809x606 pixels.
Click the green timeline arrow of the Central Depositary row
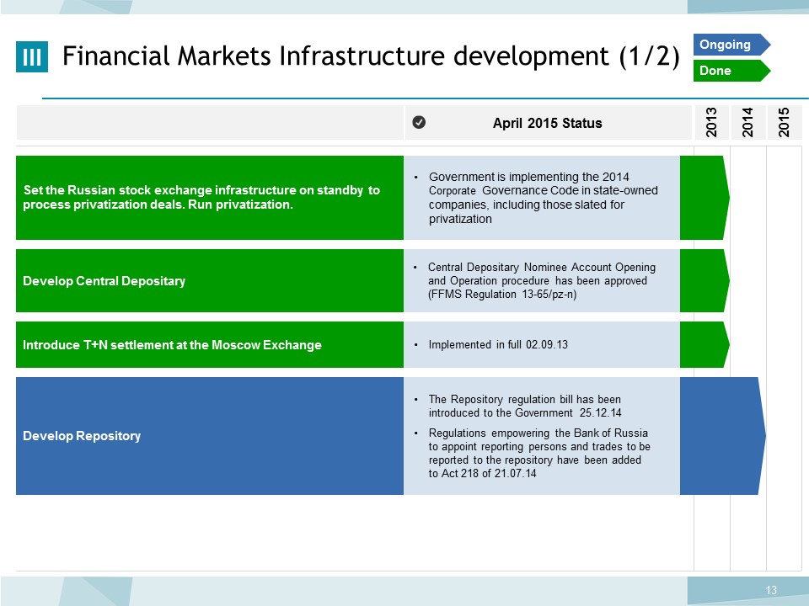pyautogui.click(x=705, y=280)
